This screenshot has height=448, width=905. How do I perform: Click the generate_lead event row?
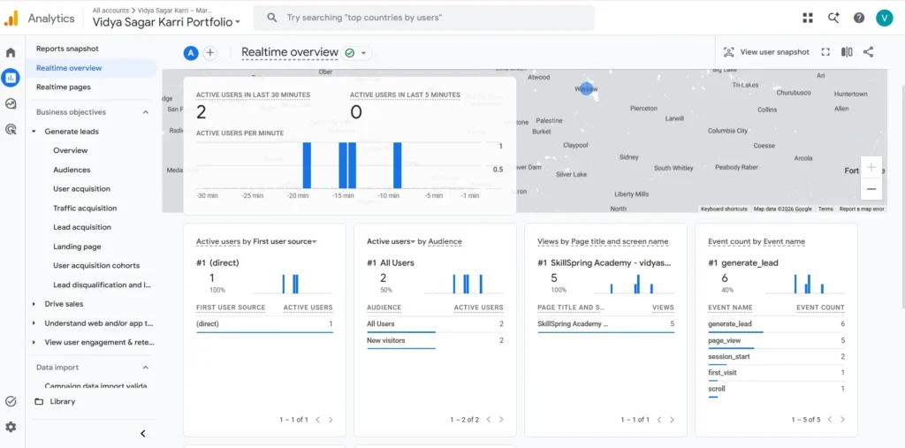pos(776,324)
